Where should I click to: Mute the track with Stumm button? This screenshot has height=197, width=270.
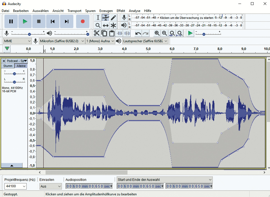8,66
